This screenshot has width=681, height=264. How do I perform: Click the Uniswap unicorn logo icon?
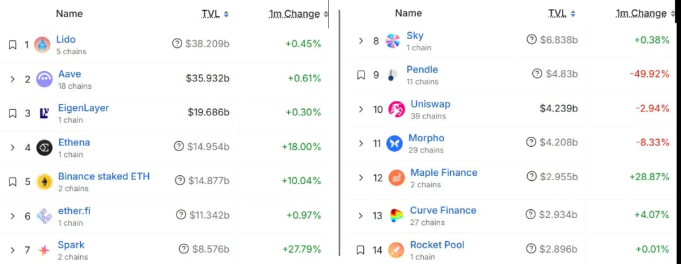point(396,109)
